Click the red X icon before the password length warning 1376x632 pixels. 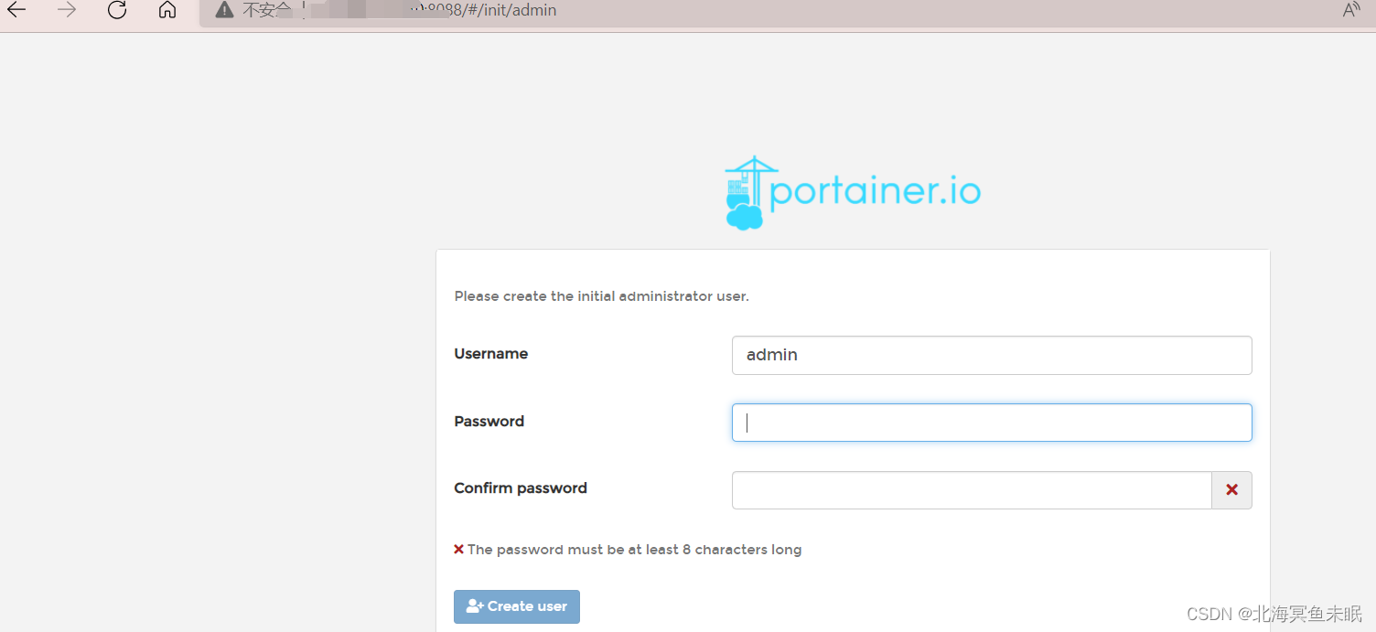pyautogui.click(x=459, y=550)
